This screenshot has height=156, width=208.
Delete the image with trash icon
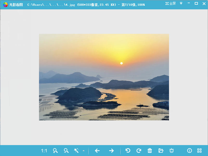pos(150,151)
